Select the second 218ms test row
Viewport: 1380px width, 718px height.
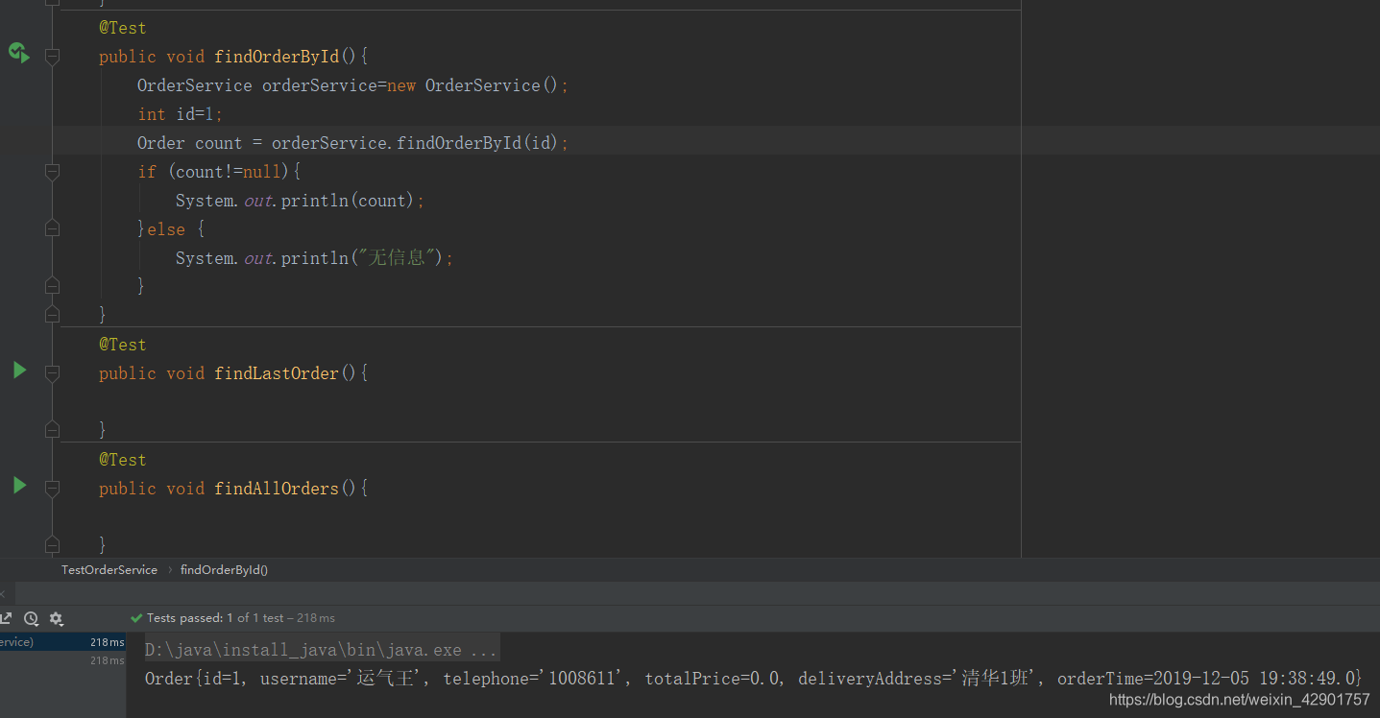pyautogui.click(x=63, y=660)
